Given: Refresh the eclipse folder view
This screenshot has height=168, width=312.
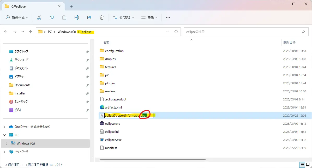Looking at the screenshot, I should pos(176,32).
